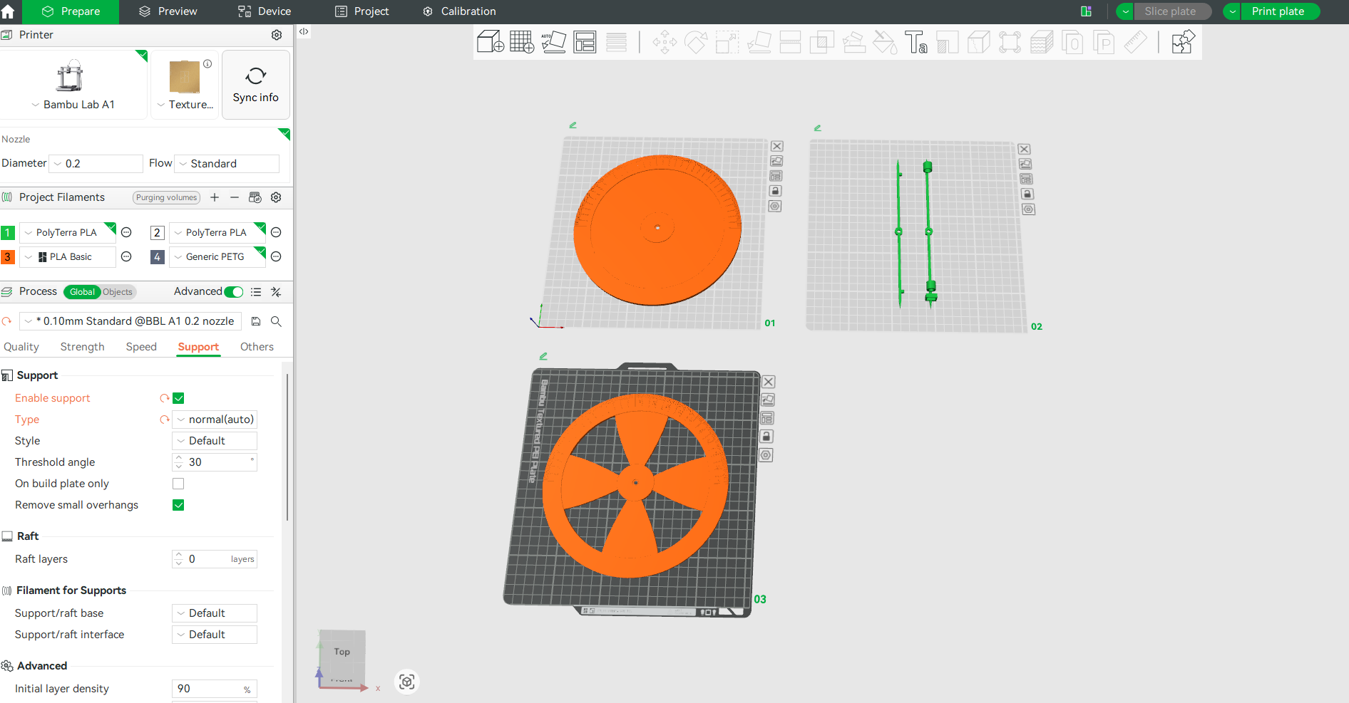Select the Measure ruler tool
The width and height of the screenshot is (1349, 703).
click(1136, 42)
